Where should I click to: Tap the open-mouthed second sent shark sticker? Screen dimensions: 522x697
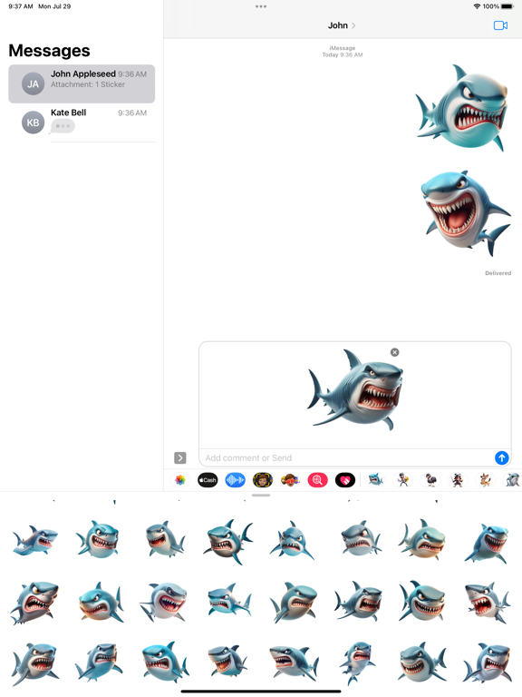click(x=465, y=213)
